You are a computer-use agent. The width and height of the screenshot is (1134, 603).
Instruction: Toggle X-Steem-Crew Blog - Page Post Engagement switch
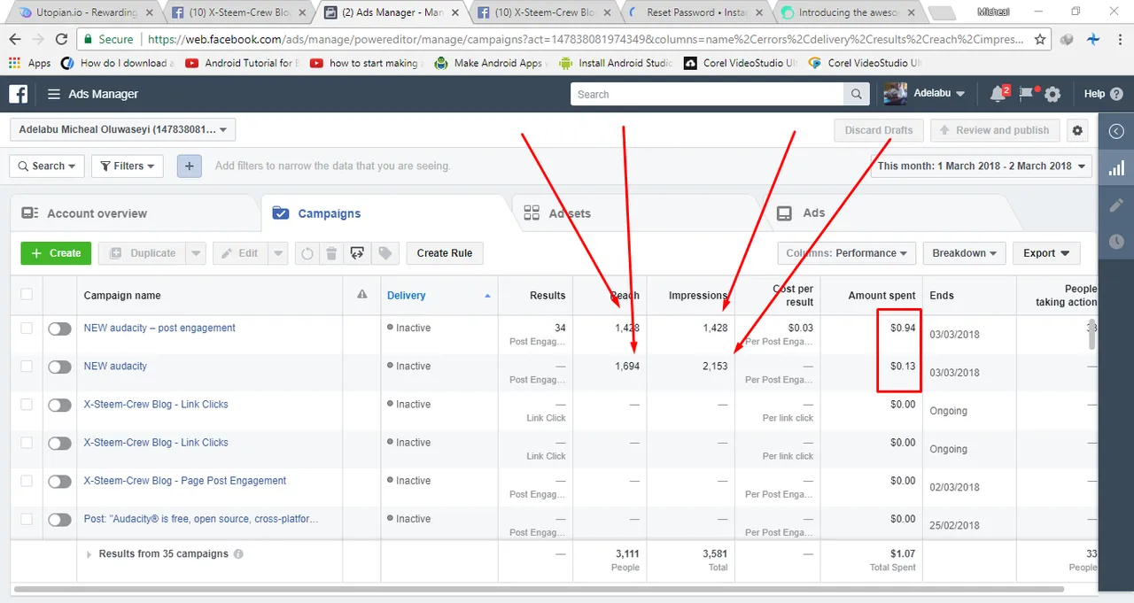59,482
